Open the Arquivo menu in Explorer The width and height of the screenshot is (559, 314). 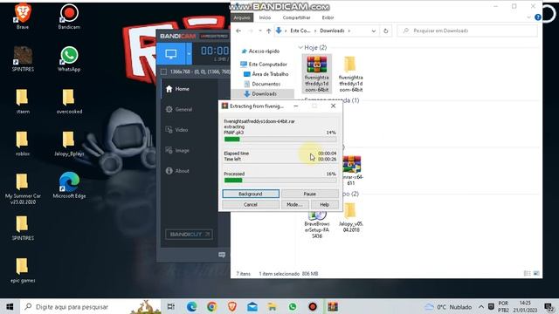[242, 17]
